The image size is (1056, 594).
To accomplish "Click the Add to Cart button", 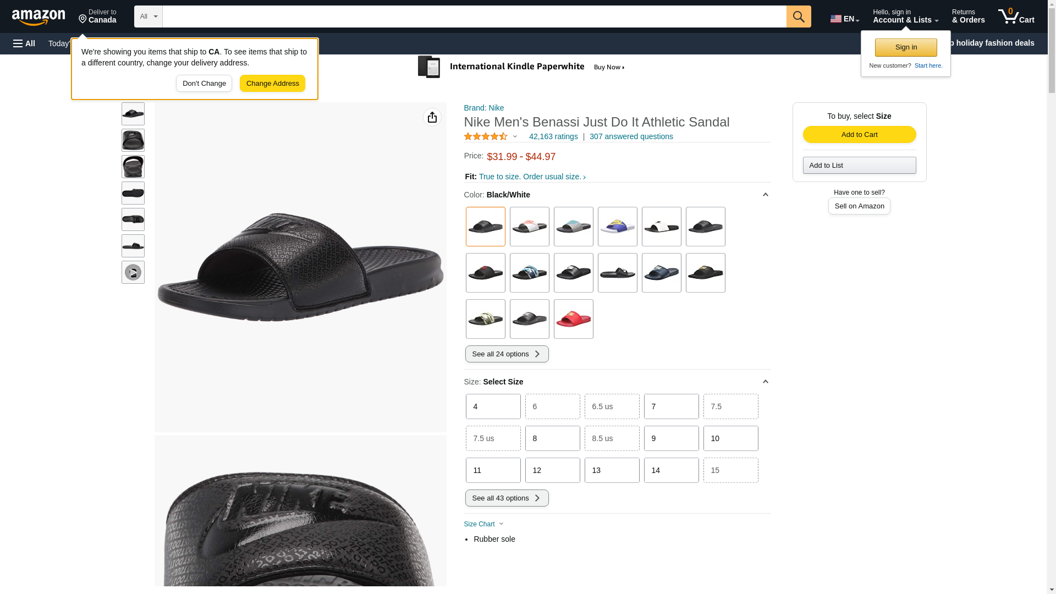I will click(859, 135).
